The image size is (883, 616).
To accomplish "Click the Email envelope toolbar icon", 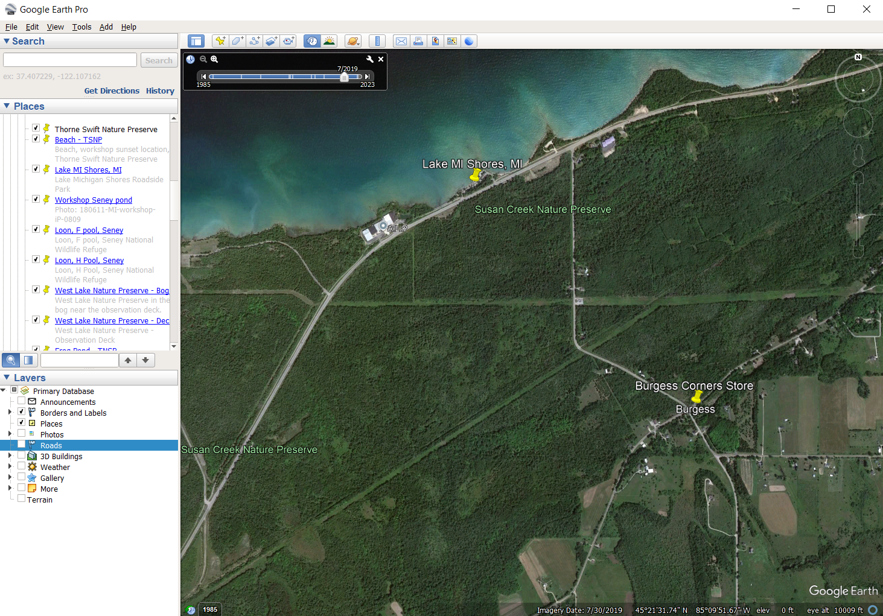I will pos(401,41).
